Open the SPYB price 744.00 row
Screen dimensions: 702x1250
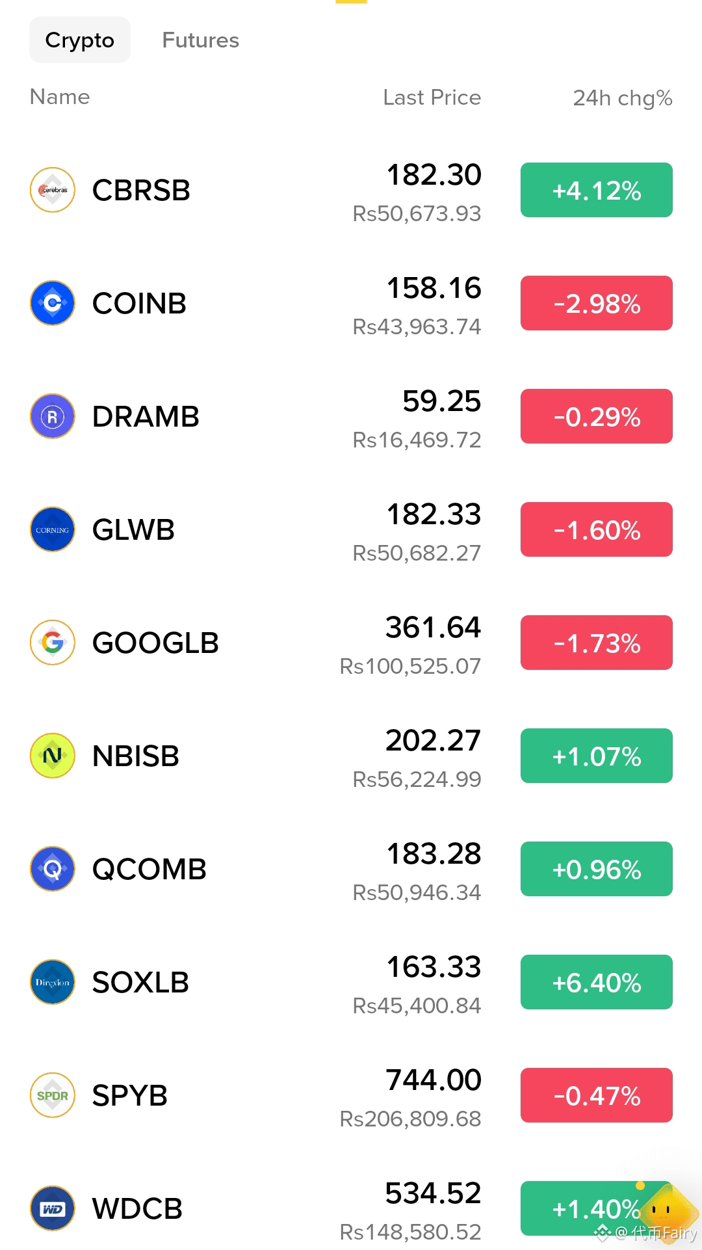click(351, 1095)
